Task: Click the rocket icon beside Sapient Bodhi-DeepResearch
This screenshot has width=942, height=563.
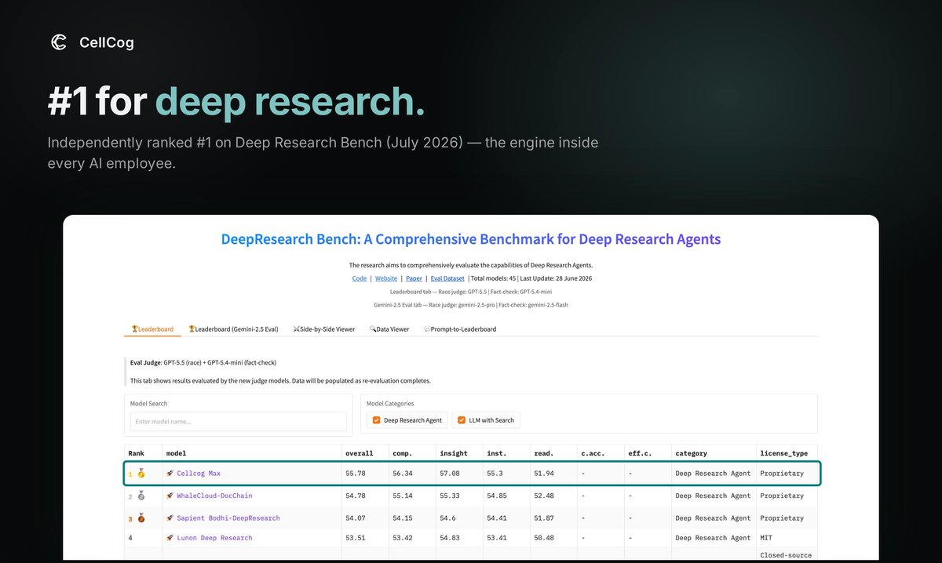Action: pyautogui.click(x=170, y=518)
